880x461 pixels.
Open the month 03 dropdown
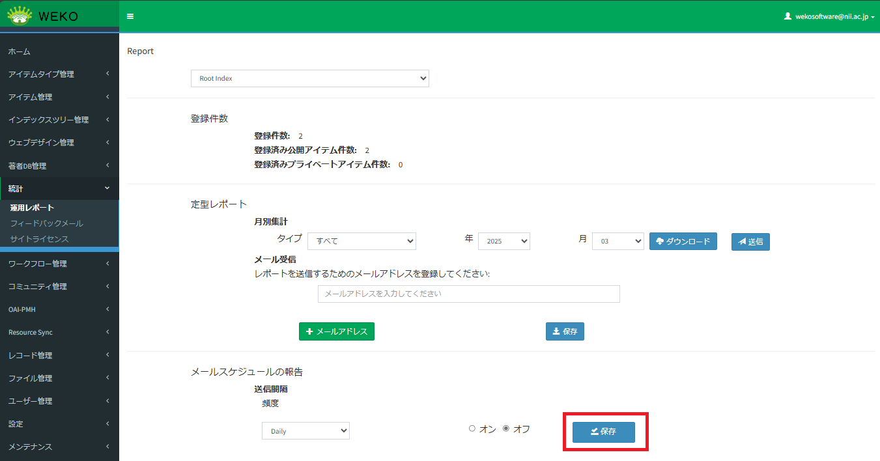617,241
